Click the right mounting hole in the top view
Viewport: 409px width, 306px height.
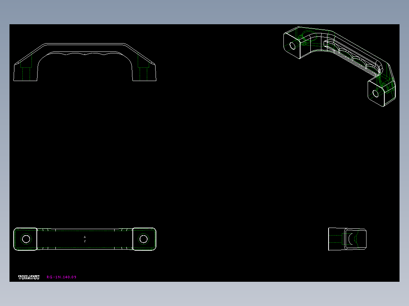click(x=143, y=239)
